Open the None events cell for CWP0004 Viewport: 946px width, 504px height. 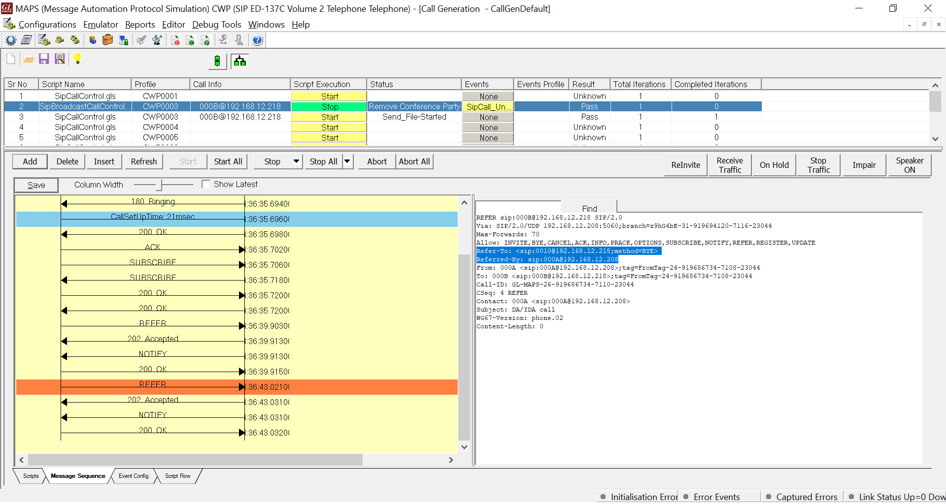[488, 127]
